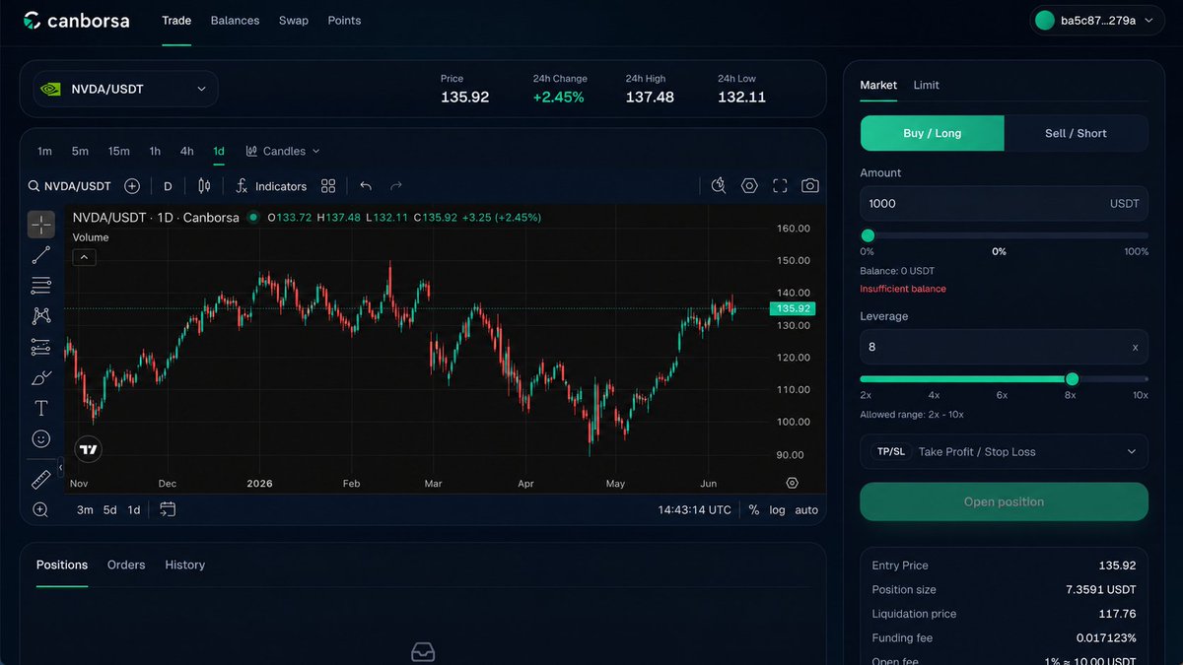The width and height of the screenshot is (1183, 665).
Task: Open symbol search for NVDA/USDT
Action: coord(70,186)
